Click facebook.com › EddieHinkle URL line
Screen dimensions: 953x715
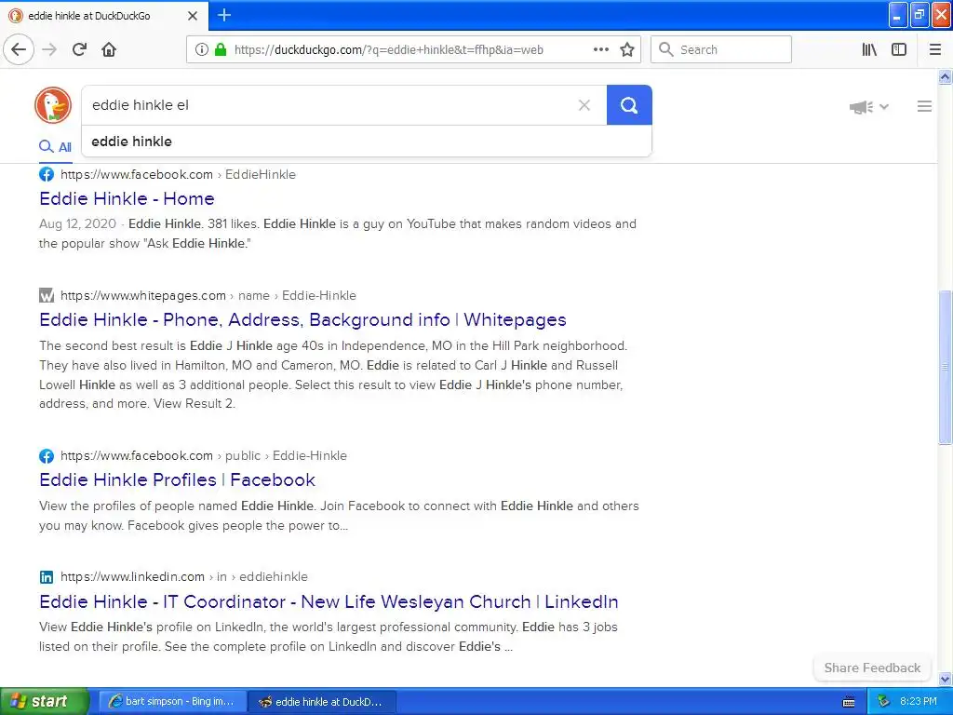178,174
